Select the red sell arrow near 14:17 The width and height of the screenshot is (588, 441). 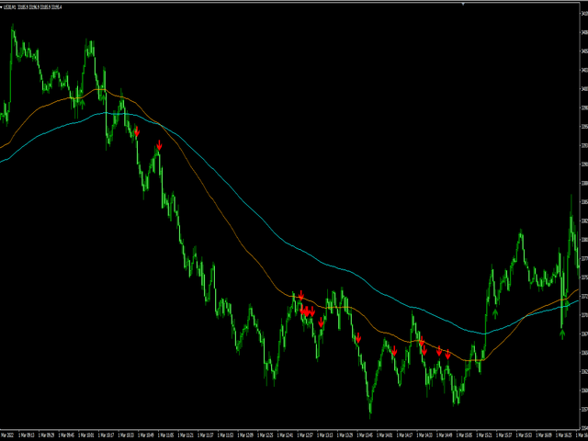tap(394, 351)
